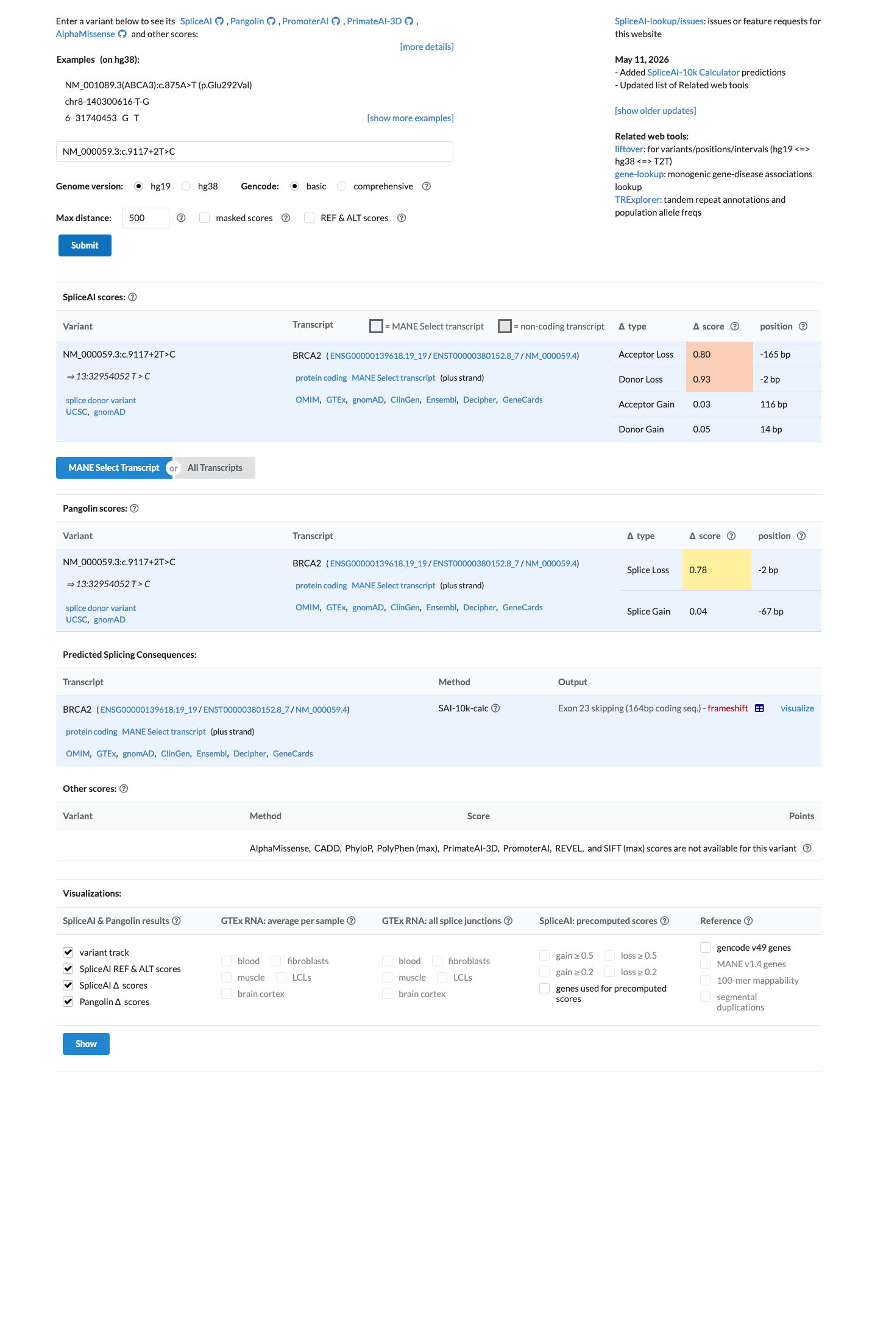Click help icon beside REF & ALT scores option
This screenshot has height=1340, width=886.
(x=402, y=218)
